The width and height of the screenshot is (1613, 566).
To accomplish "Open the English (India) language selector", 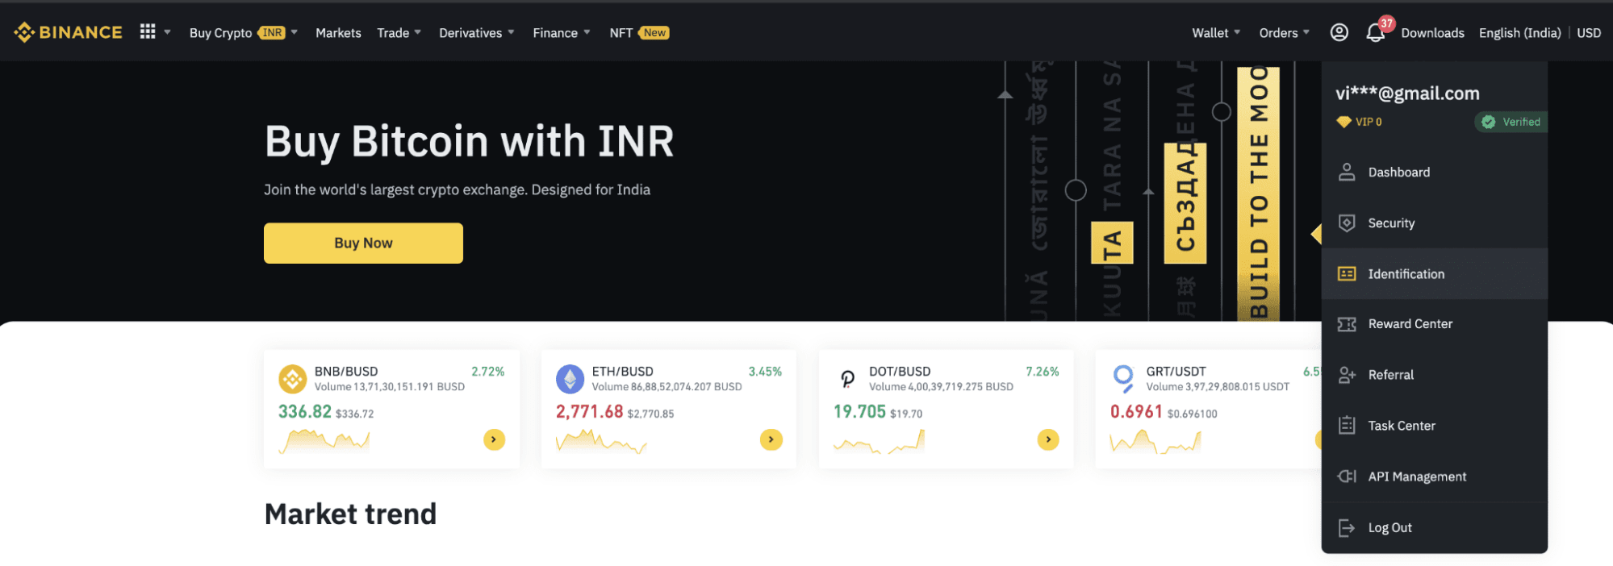I will click(1519, 33).
